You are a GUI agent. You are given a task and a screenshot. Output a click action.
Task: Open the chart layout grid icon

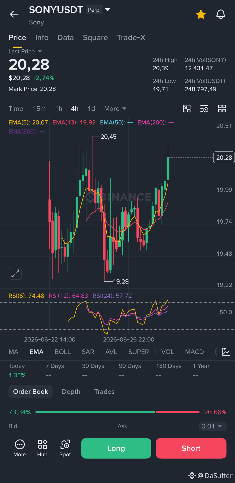[x=222, y=109]
